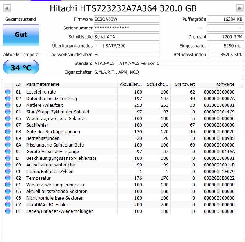Click Grenzwert value 67 for Suchfehler
This screenshot has height=242, width=245.
coord(192,125)
